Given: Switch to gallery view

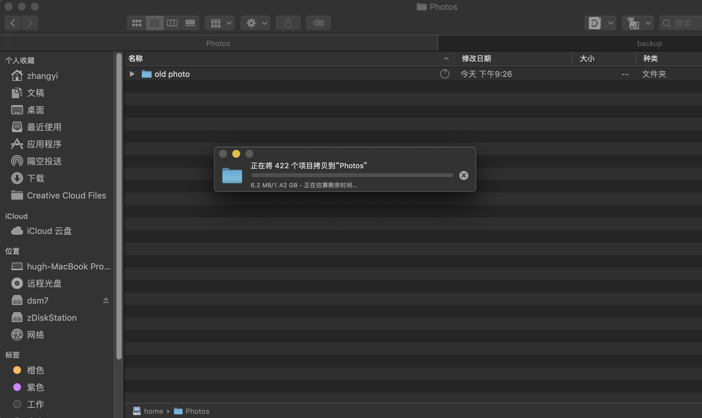Looking at the screenshot, I should (190, 23).
